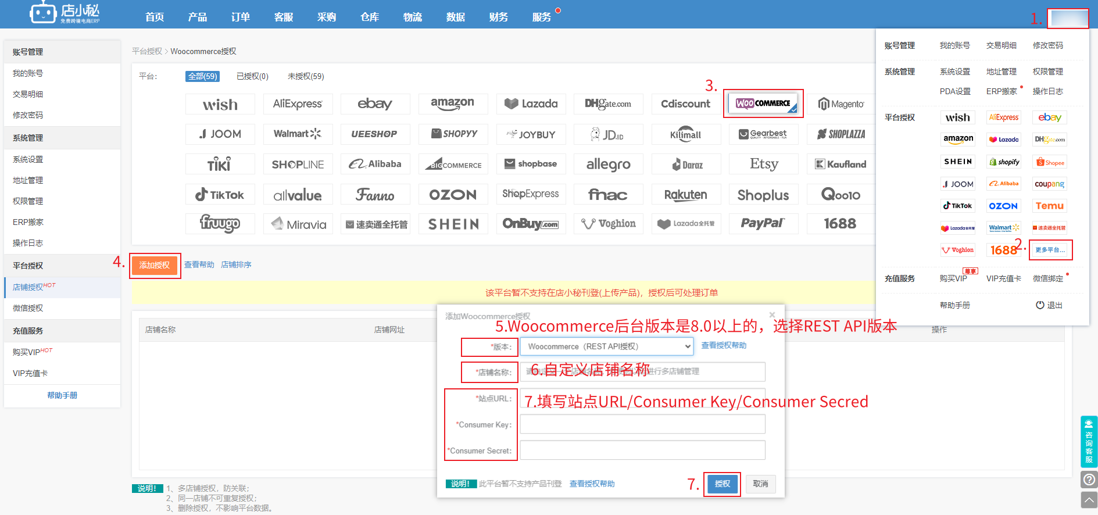Select the JOOM platform logo in grid
This screenshot has height=515, width=1098.
coord(220,134)
